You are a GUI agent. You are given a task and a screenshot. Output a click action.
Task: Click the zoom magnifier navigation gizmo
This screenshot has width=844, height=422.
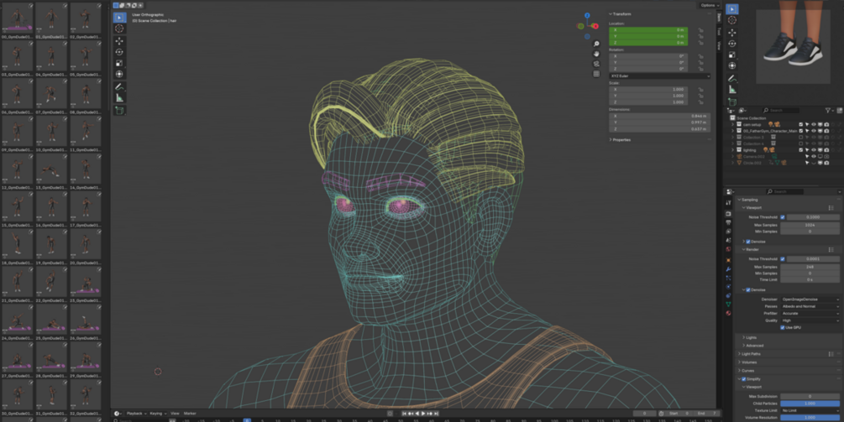(596, 44)
